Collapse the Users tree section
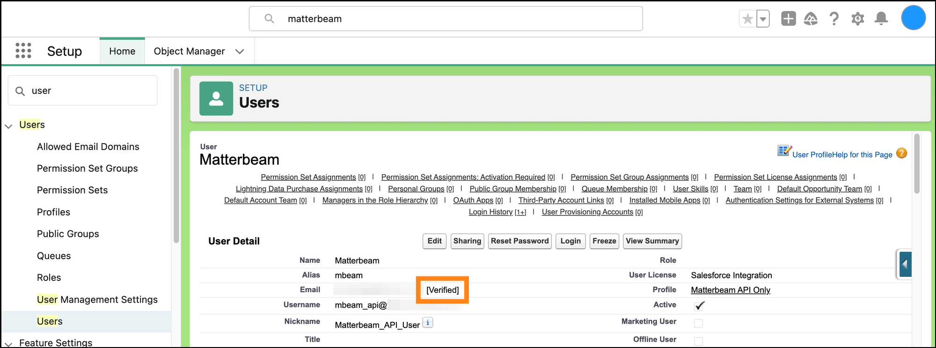The height and width of the screenshot is (348, 936). coord(8,126)
